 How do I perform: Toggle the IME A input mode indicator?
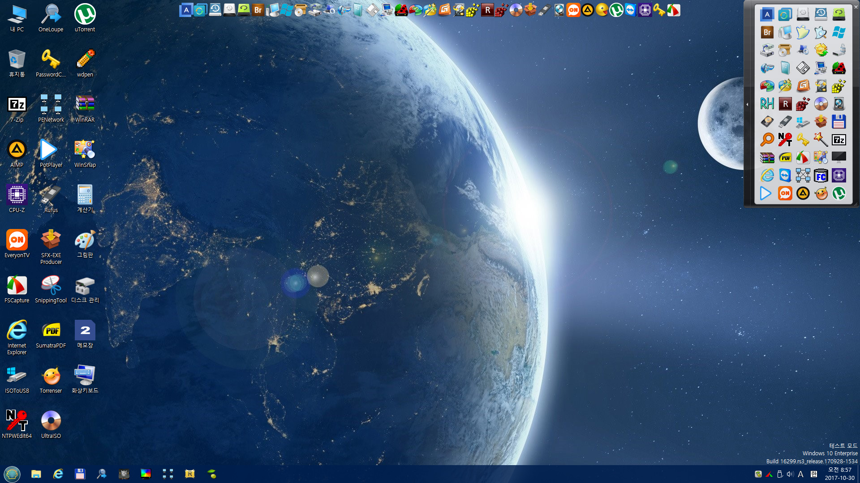pyautogui.click(x=800, y=474)
